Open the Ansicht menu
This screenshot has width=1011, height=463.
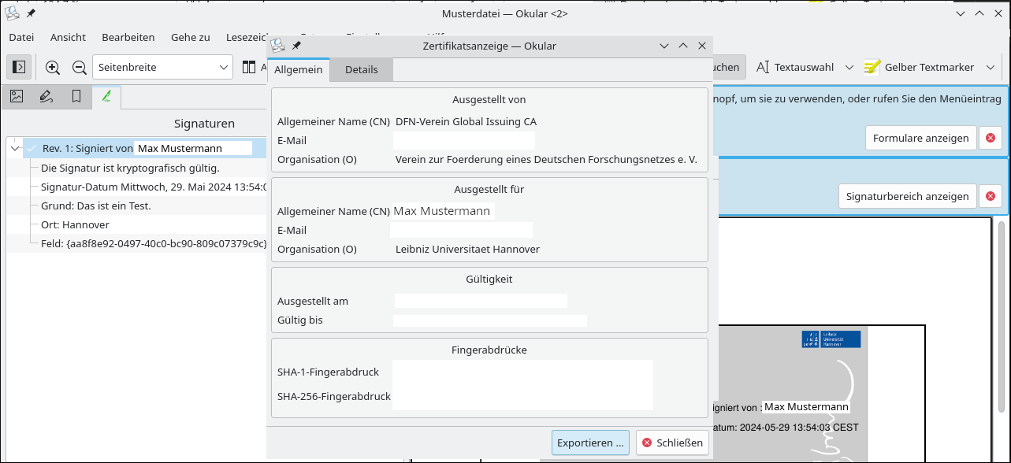[68, 37]
